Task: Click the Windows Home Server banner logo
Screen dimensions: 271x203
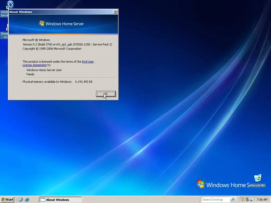Action: 61,24
